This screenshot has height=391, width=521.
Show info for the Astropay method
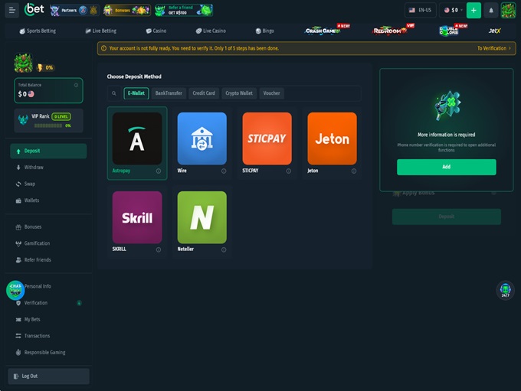tap(159, 171)
